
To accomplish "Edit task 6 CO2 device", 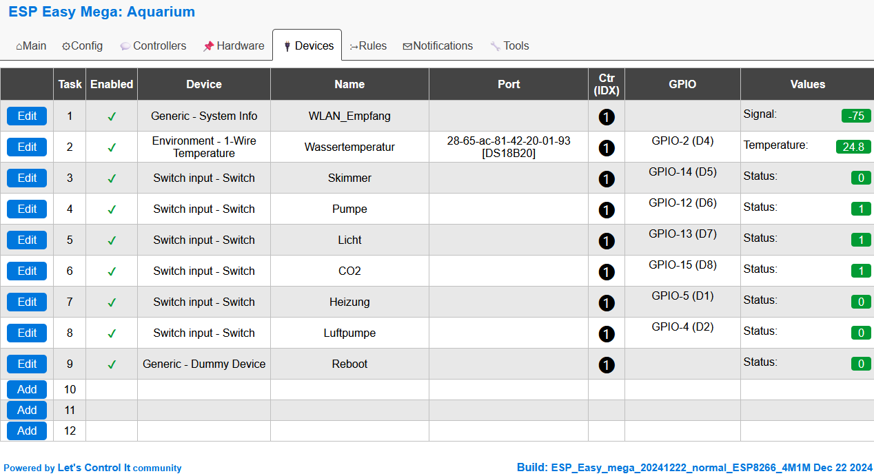I will (27, 271).
